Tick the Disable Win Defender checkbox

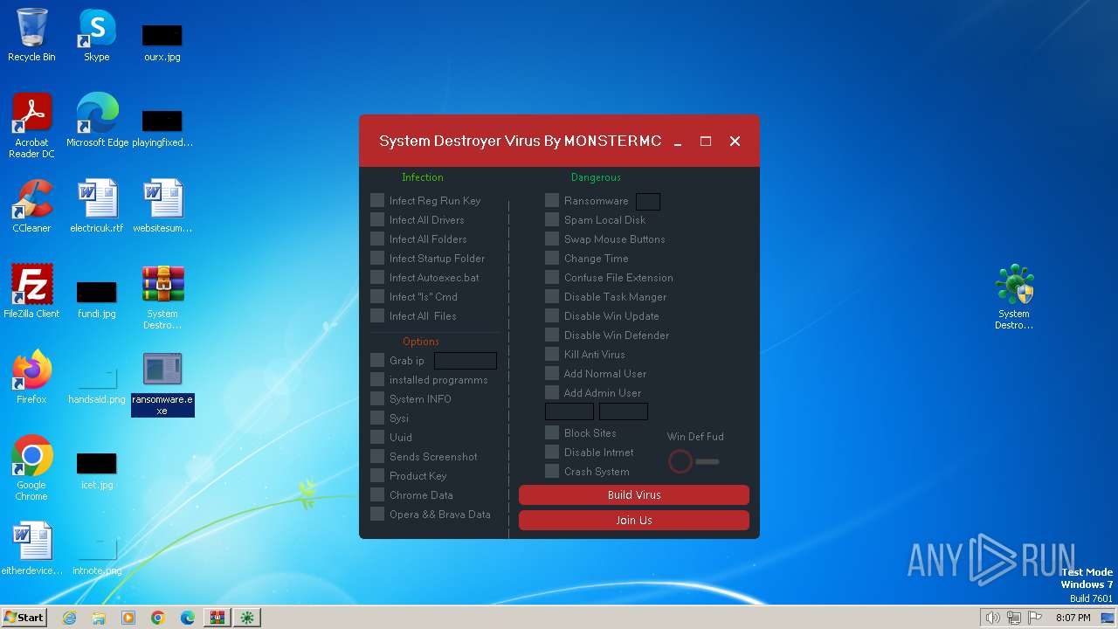[x=552, y=335]
